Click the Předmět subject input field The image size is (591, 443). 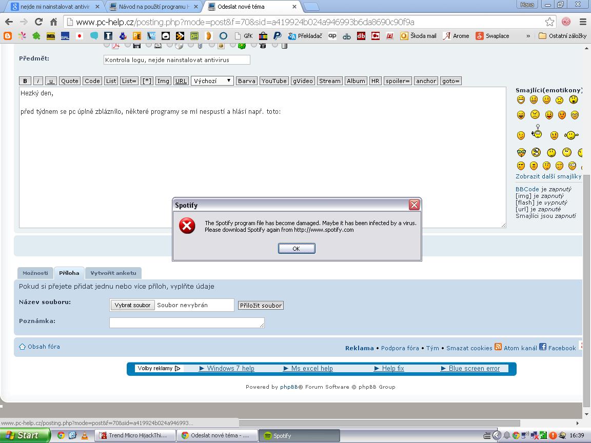coord(177,60)
